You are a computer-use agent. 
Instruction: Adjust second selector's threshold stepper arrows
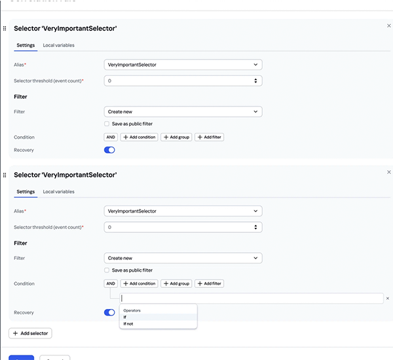point(255,227)
